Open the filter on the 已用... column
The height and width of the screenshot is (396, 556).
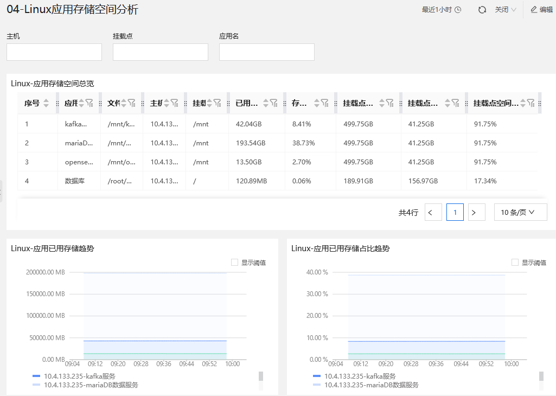click(x=274, y=103)
